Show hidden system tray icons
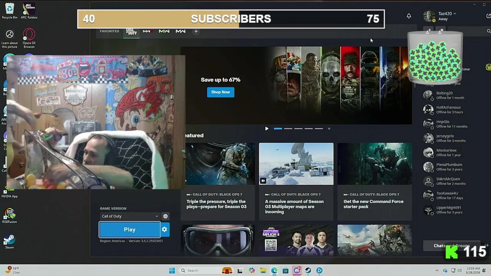Screen dimensions: 491x276 437,271
